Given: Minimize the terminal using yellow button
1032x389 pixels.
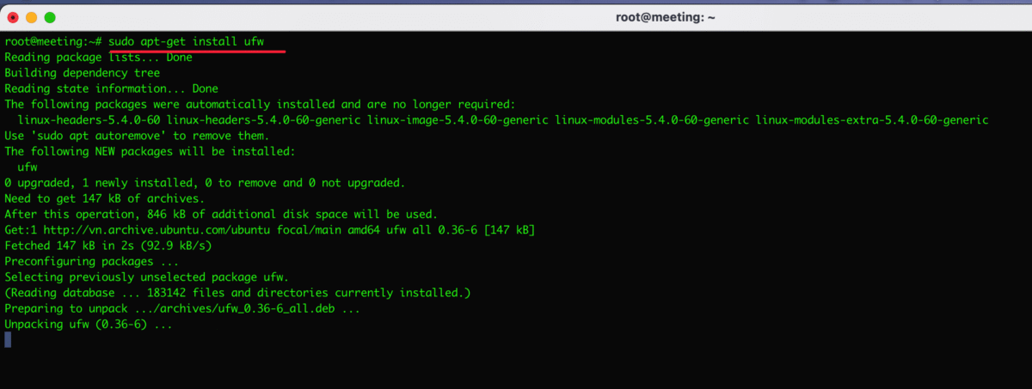Looking at the screenshot, I should click(x=31, y=17).
